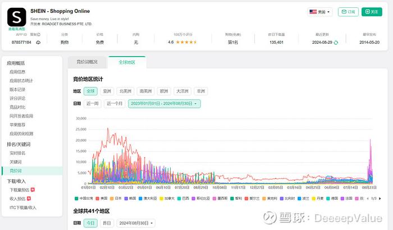Open 关键词 in the sidebar
Image resolution: width=393 pixels, height=230 pixels.
[x=16, y=162]
